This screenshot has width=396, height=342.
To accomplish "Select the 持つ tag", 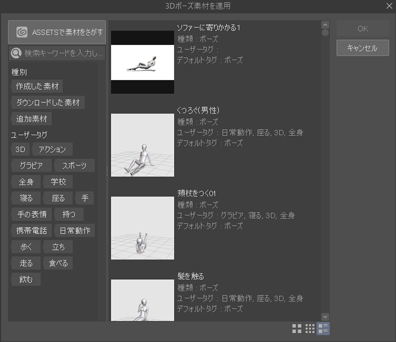I will (x=69, y=214).
